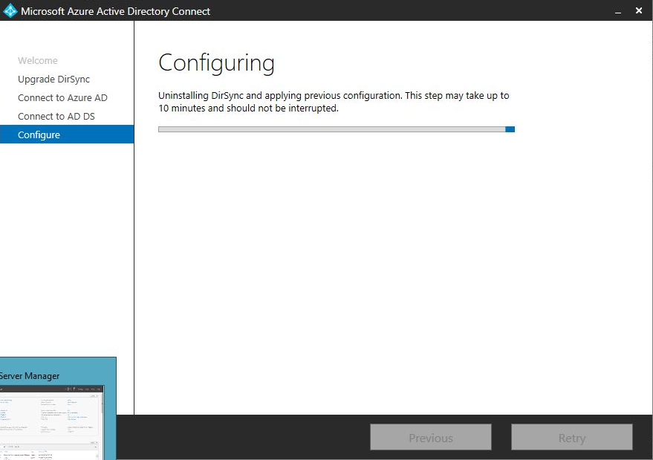Open the Upgrade DirSync step
Screen dimensions: 653x460
point(53,80)
